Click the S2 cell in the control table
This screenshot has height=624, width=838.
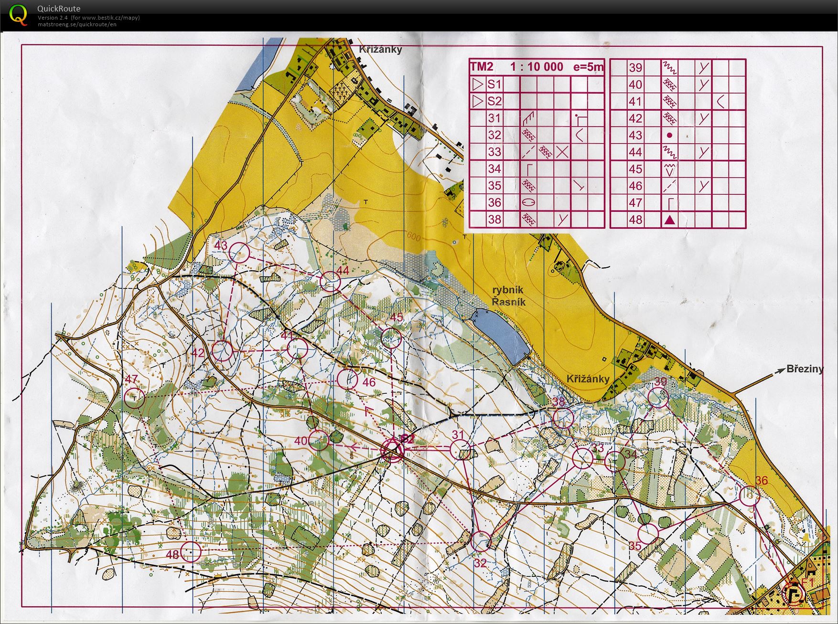click(x=494, y=101)
